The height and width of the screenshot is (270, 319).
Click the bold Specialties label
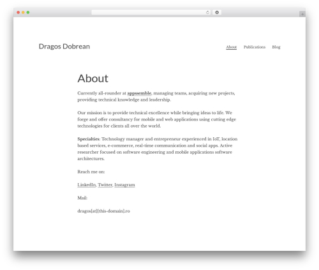(88, 139)
